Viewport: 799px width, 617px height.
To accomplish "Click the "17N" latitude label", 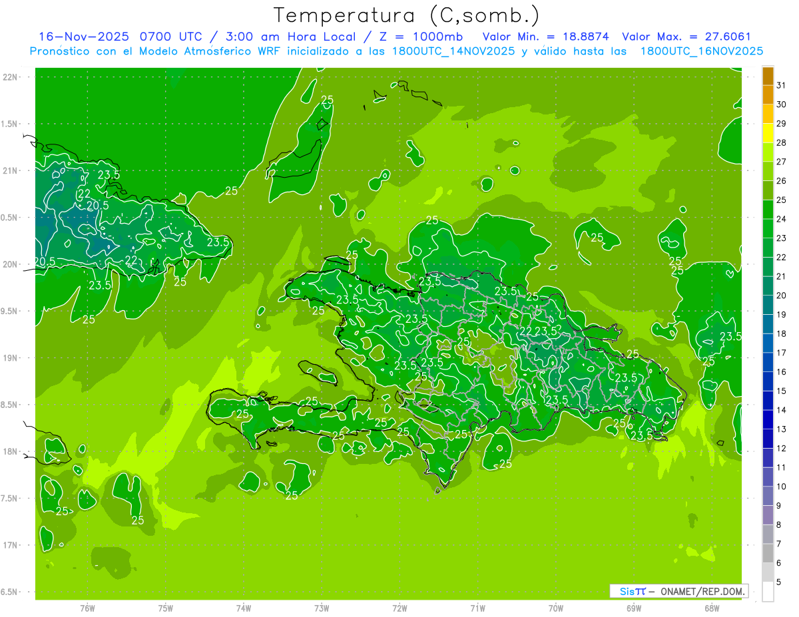I will coord(10,545).
